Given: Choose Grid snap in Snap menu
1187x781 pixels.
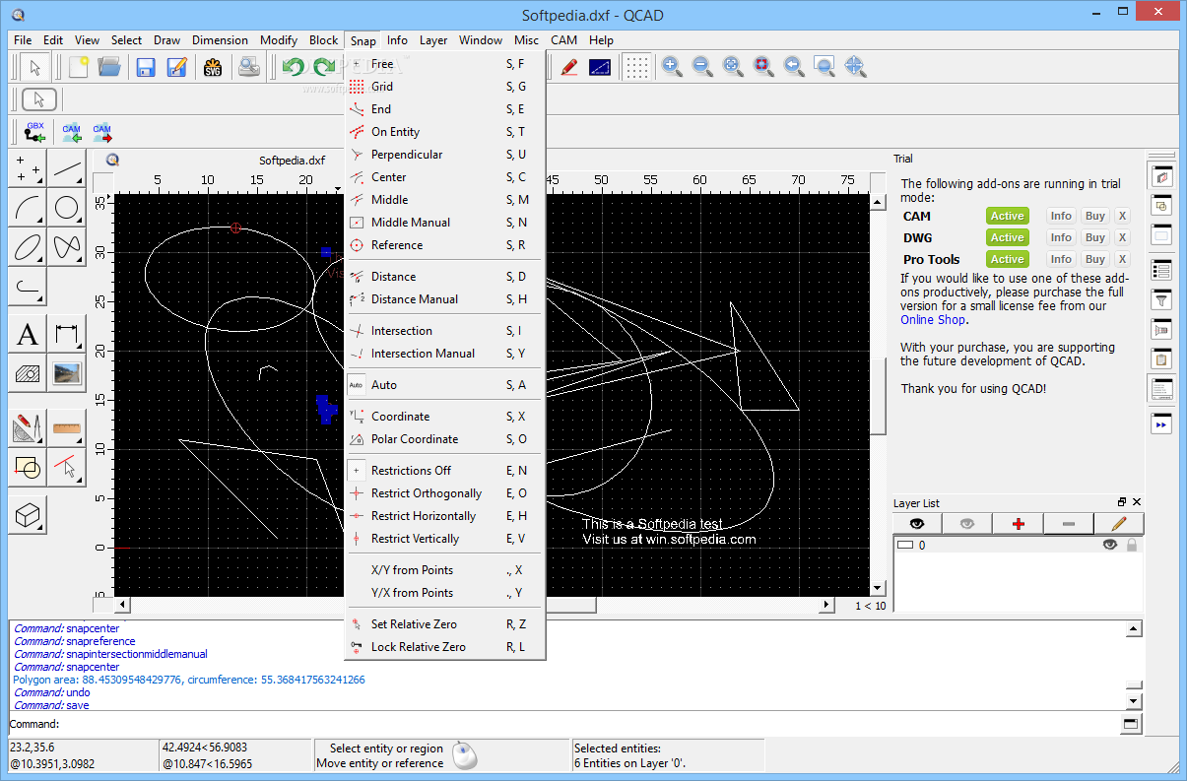Looking at the screenshot, I should pyautogui.click(x=446, y=87).
